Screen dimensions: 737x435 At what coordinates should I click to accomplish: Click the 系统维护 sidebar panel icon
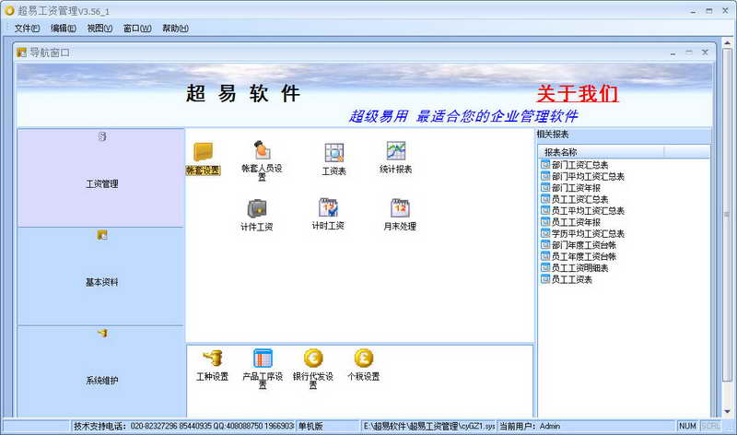click(x=102, y=333)
